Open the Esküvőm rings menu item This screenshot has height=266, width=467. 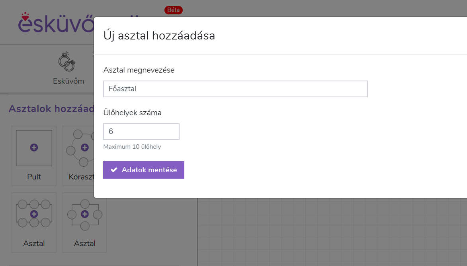(68, 69)
